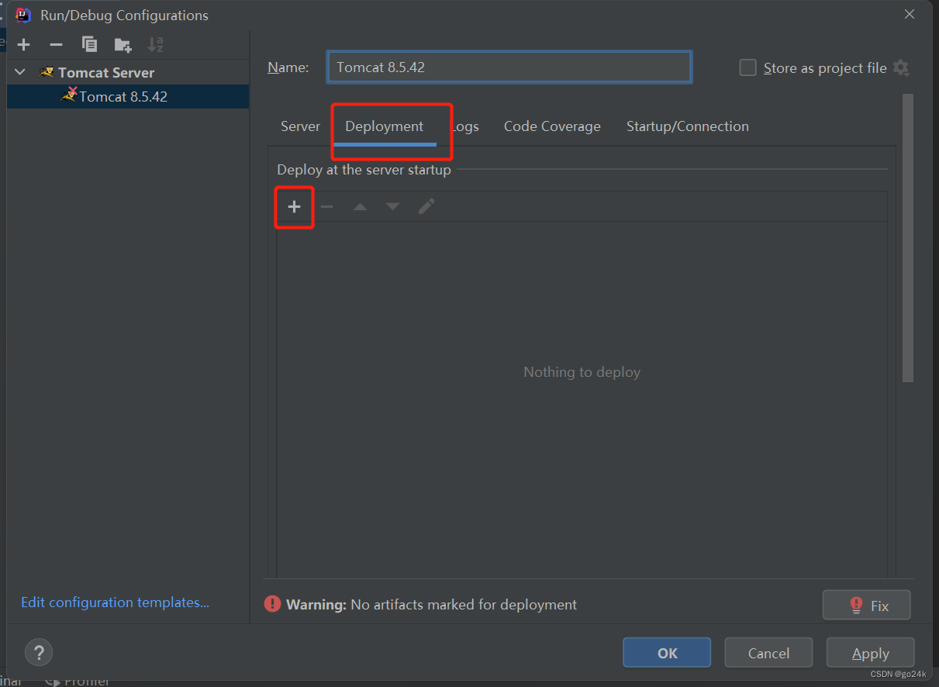Click the Fix button

pyautogui.click(x=867, y=605)
